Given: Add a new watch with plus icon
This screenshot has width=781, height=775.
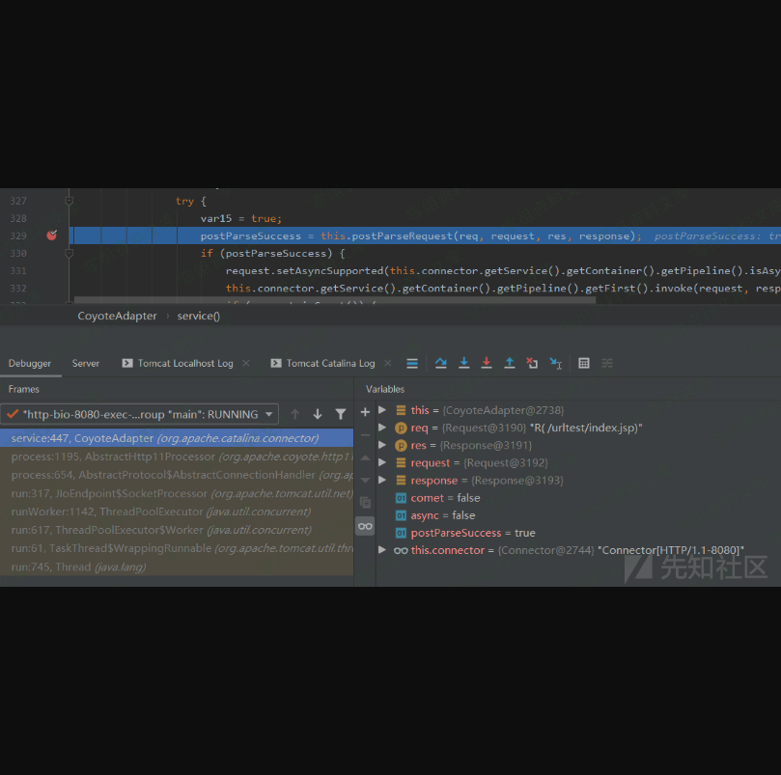Looking at the screenshot, I should [x=365, y=412].
